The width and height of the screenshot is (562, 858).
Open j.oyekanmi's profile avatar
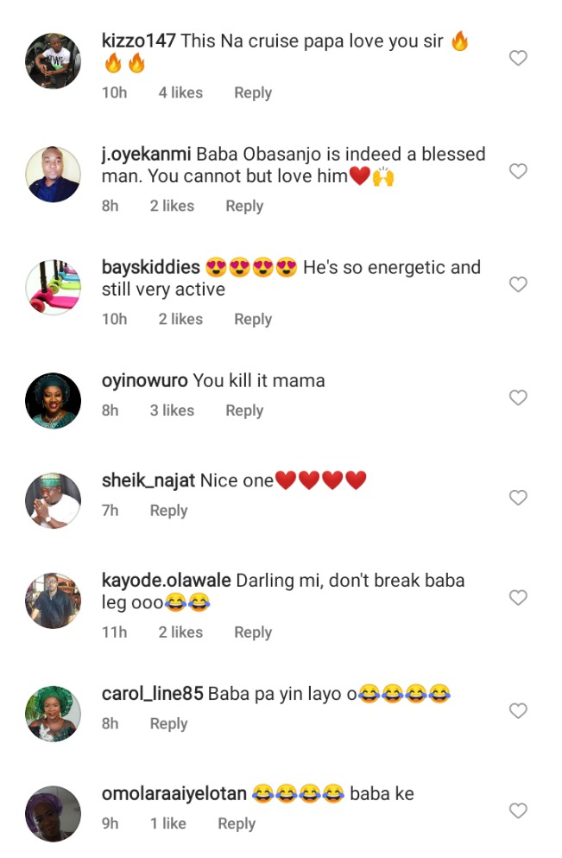pyautogui.click(x=54, y=174)
